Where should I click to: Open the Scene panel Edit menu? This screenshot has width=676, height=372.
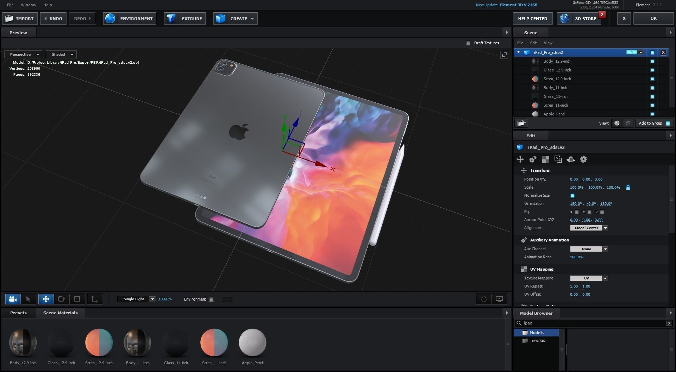tap(533, 43)
